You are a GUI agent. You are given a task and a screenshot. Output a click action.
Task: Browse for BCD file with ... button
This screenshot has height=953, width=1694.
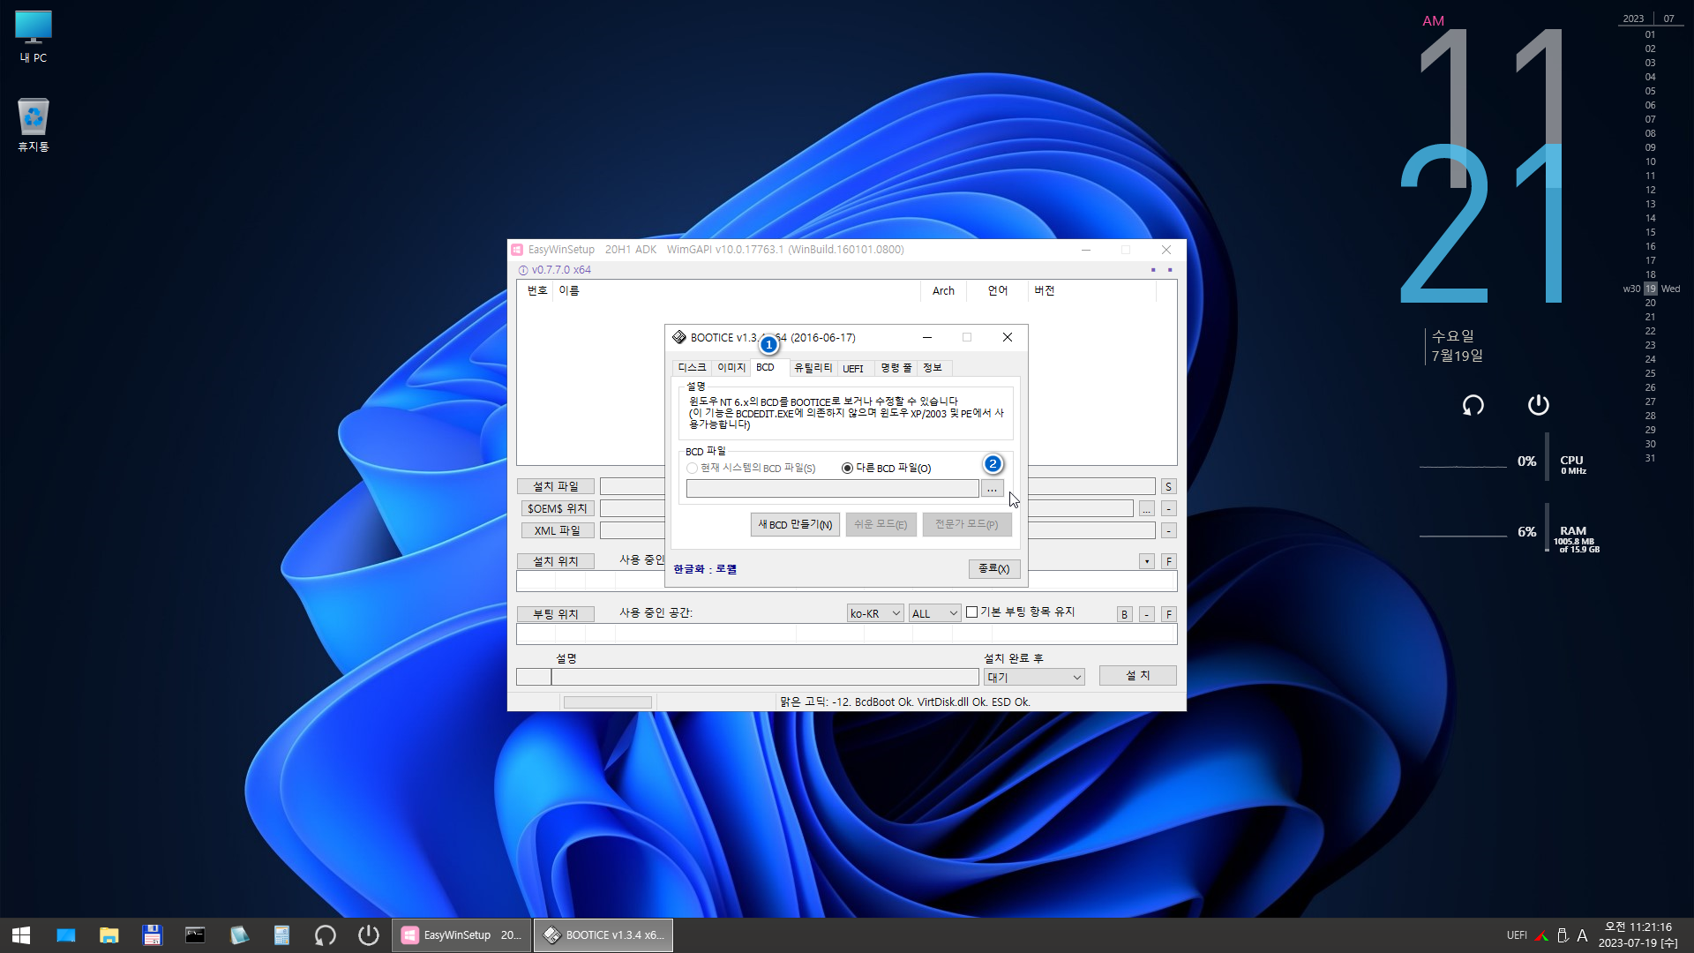coord(992,489)
